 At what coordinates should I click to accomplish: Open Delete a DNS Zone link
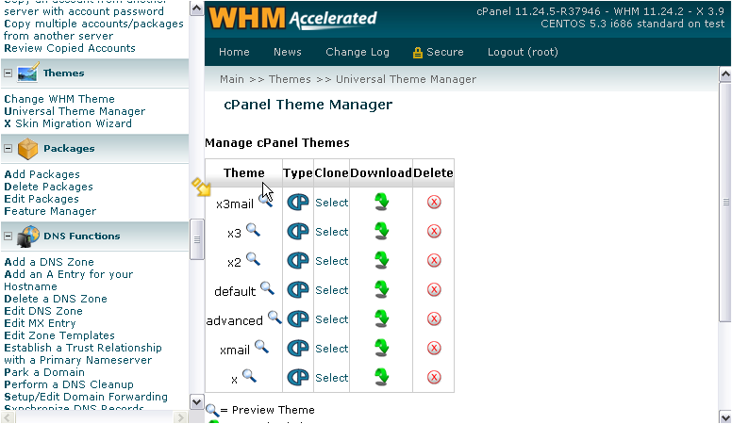[x=56, y=299]
